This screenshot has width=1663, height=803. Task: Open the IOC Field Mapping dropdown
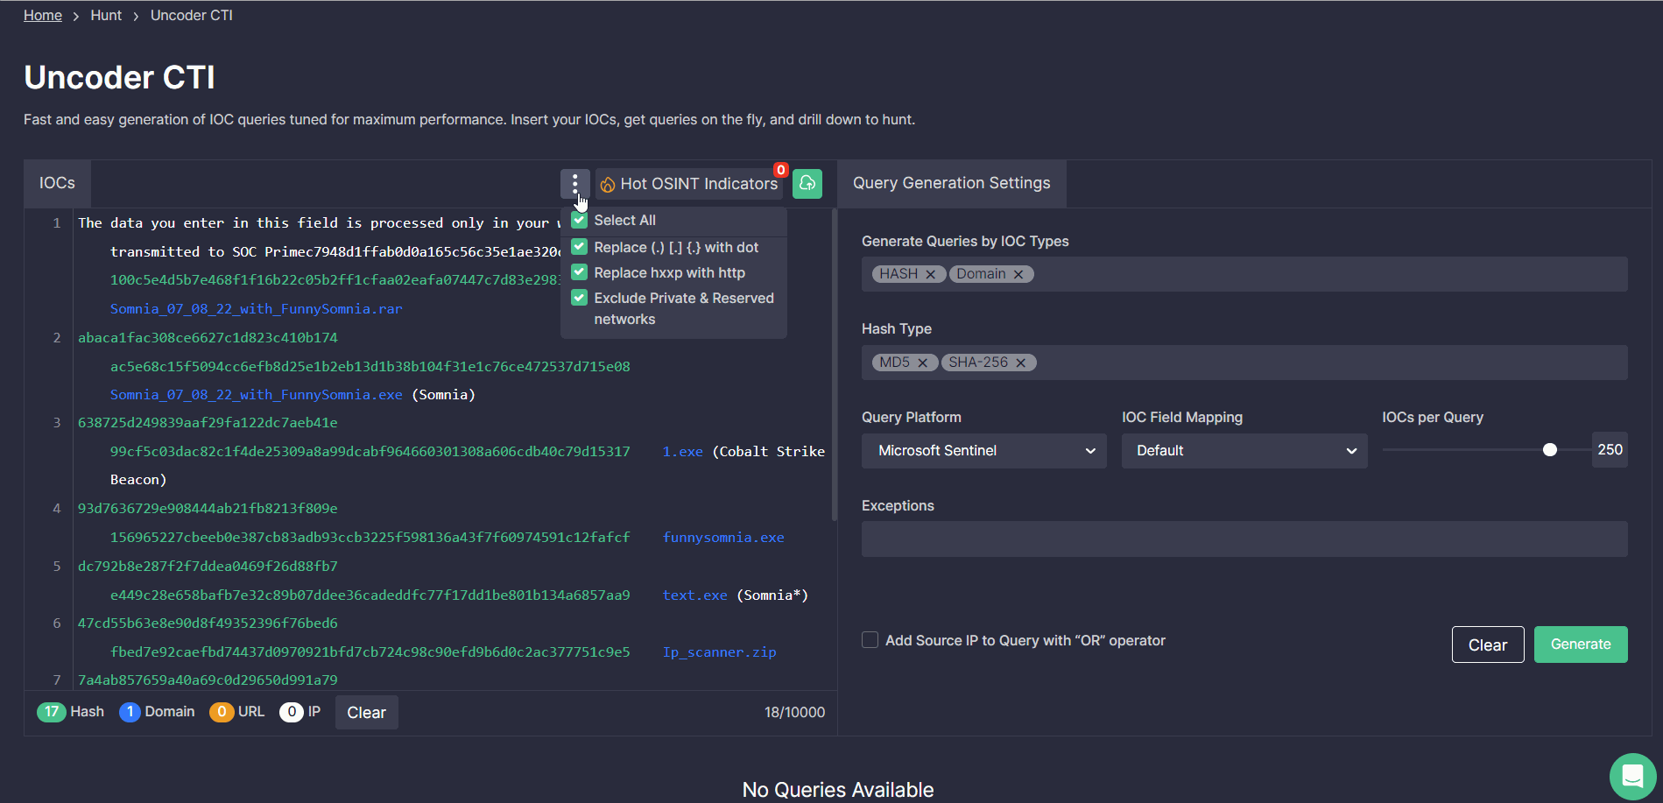click(x=1244, y=451)
